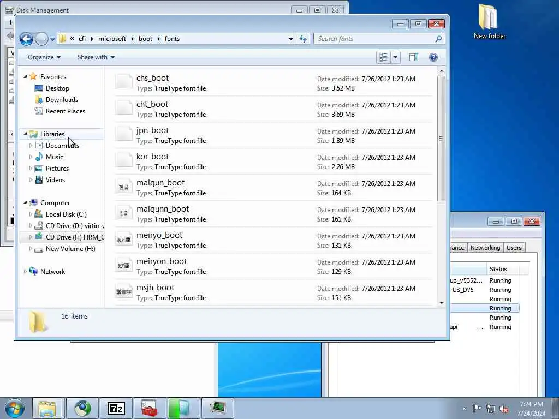Screen dimensions: 559x419
Task: Open Windows Explorer from the taskbar
Action: tap(47, 408)
